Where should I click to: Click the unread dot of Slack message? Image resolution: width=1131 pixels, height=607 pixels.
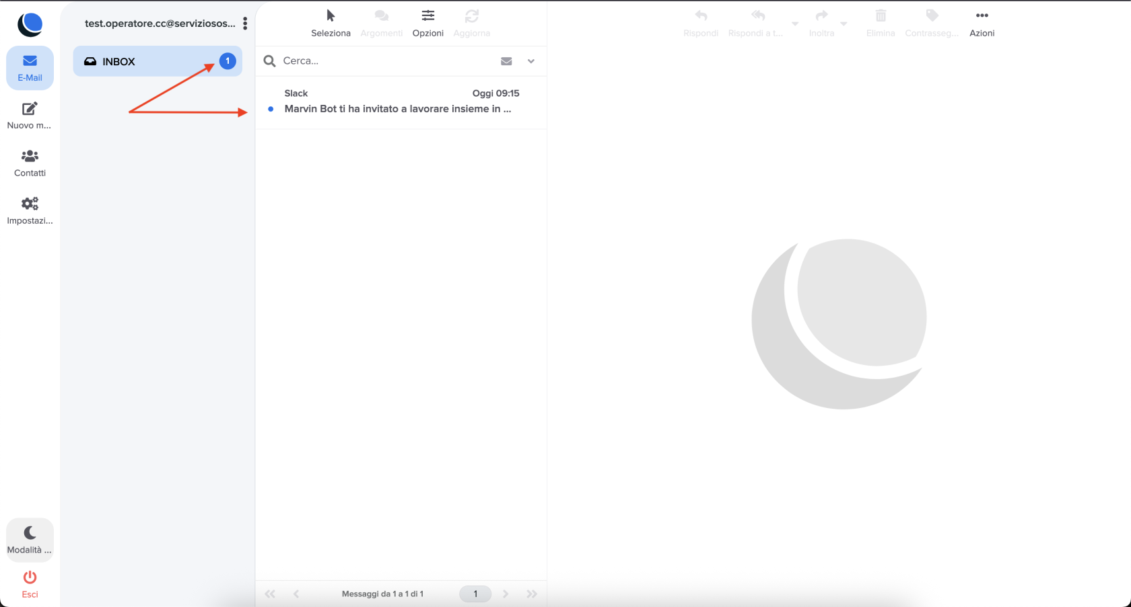click(271, 109)
